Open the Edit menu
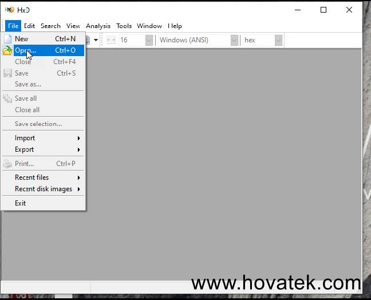371x300 pixels. coord(29,26)
